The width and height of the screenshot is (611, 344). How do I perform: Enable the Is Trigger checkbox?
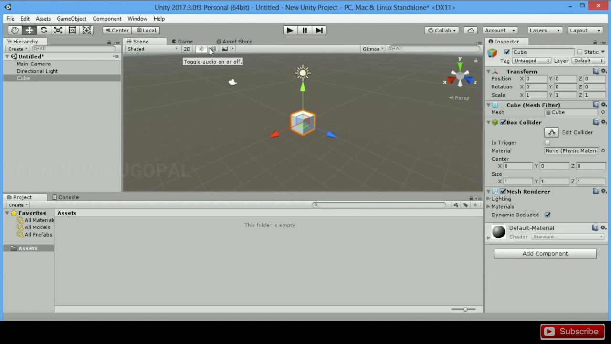548,143
